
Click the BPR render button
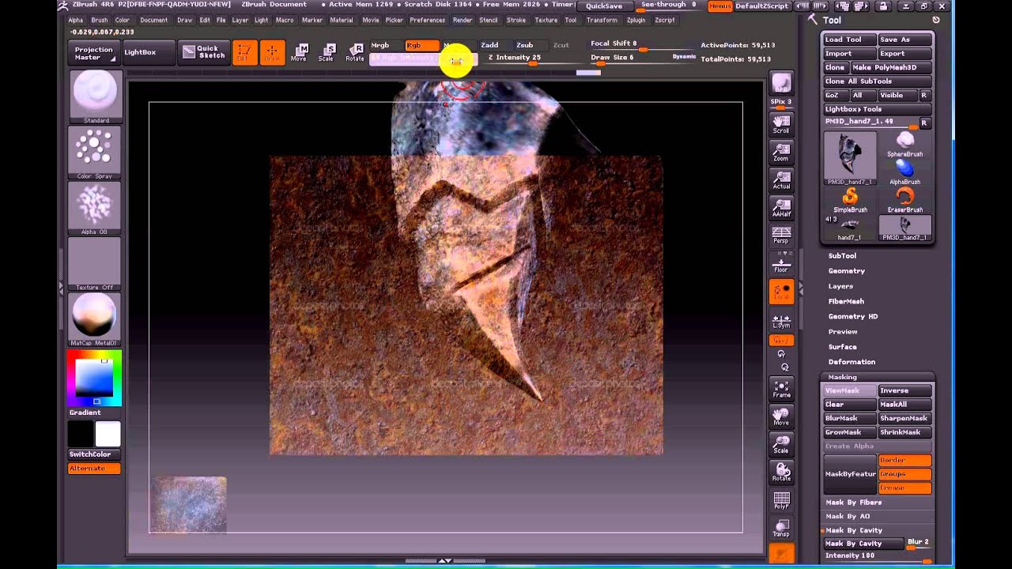781,84
